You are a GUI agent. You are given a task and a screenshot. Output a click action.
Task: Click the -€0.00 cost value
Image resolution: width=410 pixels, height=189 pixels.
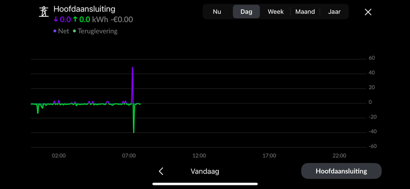[x=121, y=19]
